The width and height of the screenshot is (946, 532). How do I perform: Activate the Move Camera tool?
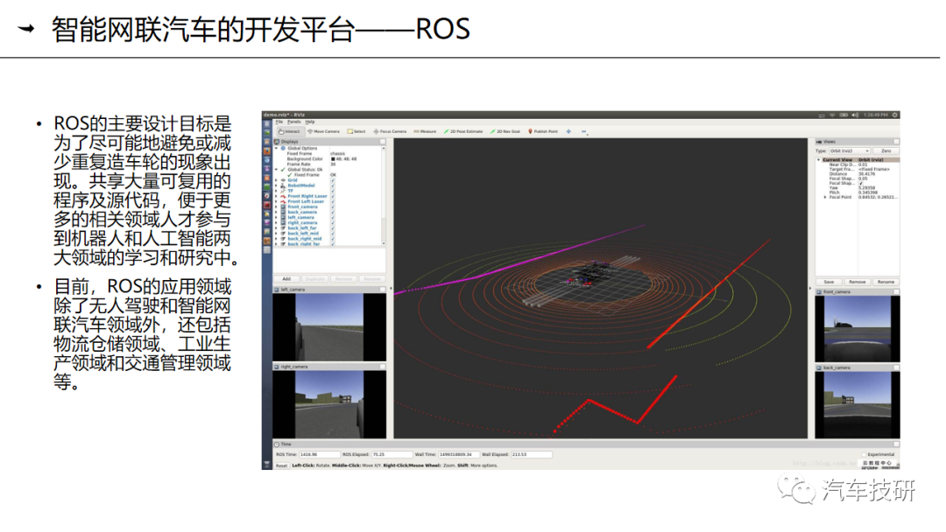(x=323, y=131)
